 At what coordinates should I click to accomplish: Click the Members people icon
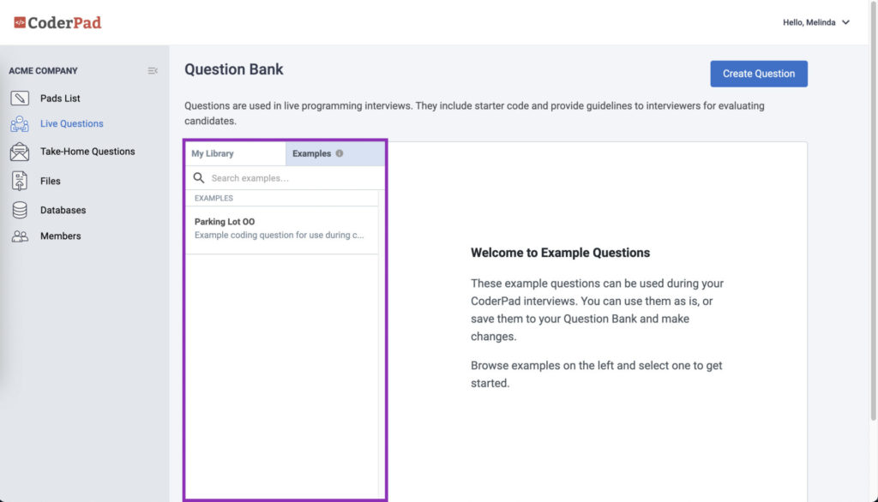pyautogui.click(x=20, y=236)
